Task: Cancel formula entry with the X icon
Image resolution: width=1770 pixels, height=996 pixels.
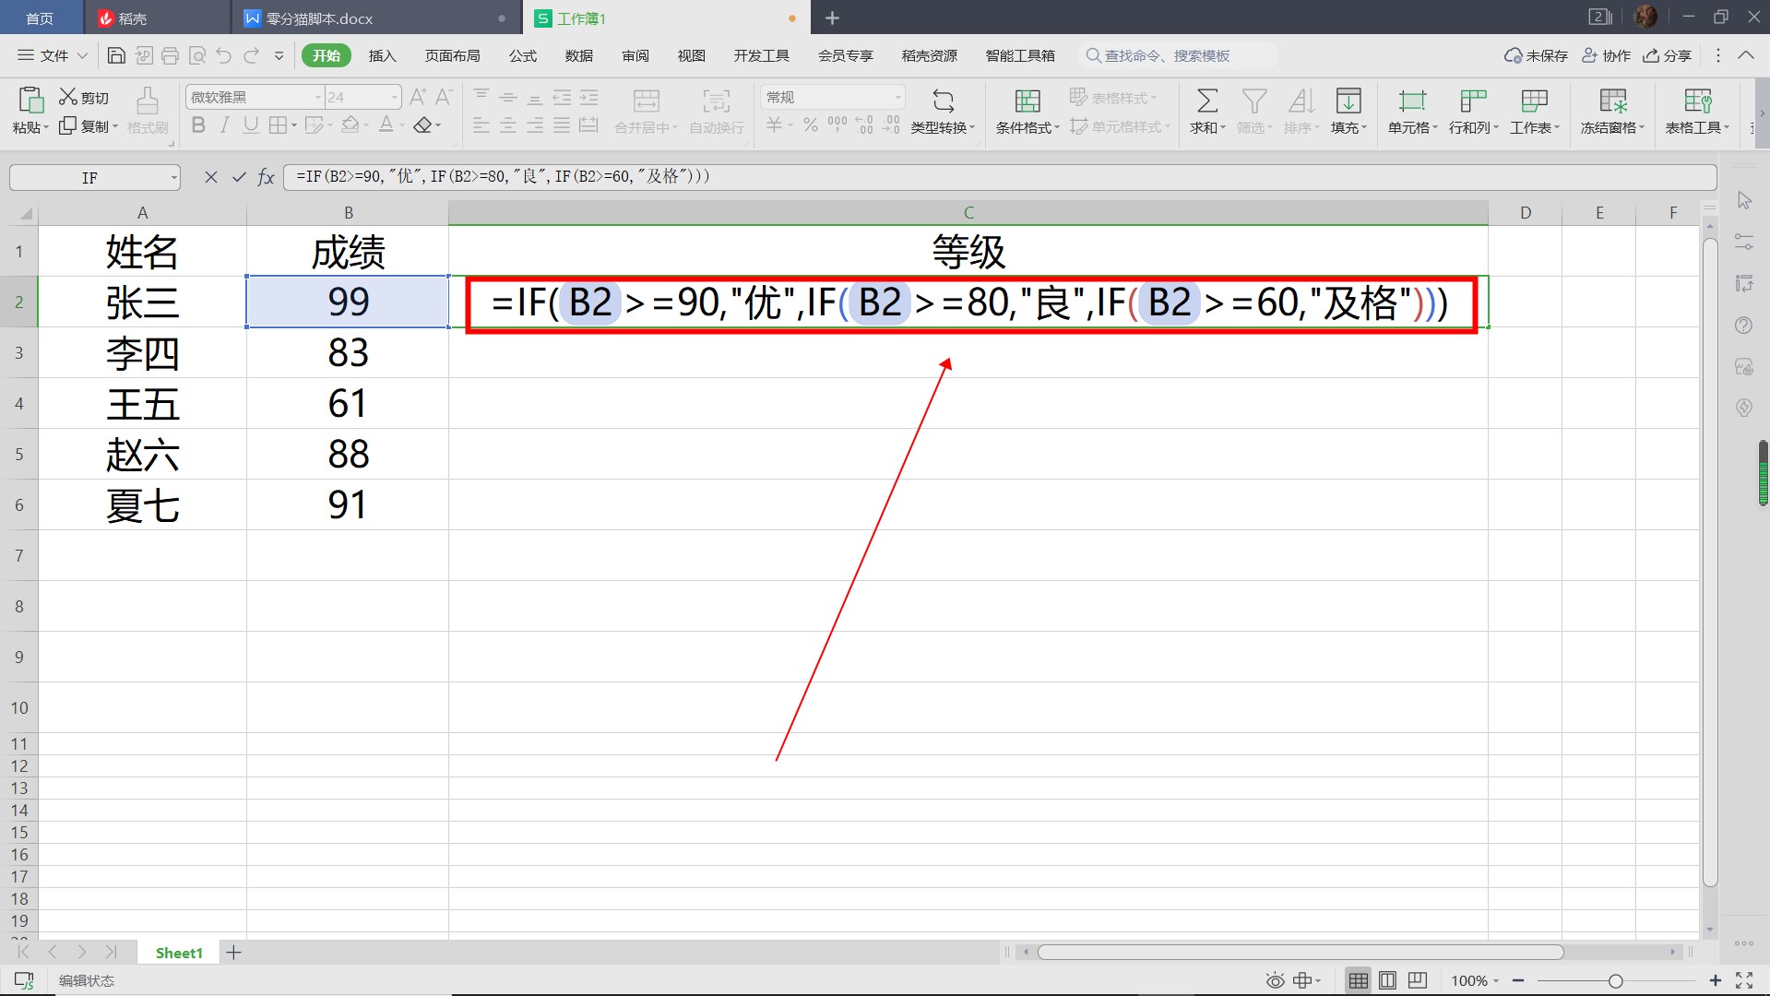Action: click(x=211, y=177)
